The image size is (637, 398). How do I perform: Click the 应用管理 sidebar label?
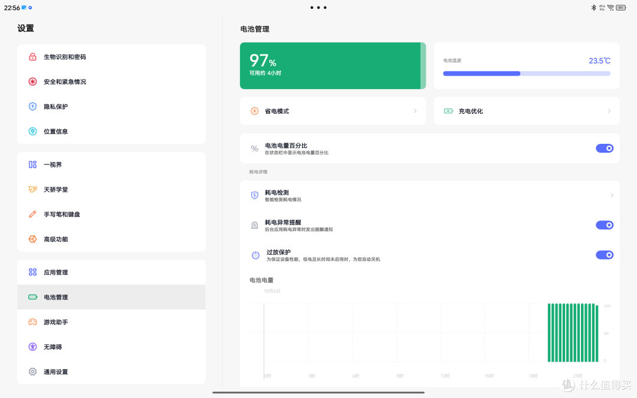click(55, 272)
